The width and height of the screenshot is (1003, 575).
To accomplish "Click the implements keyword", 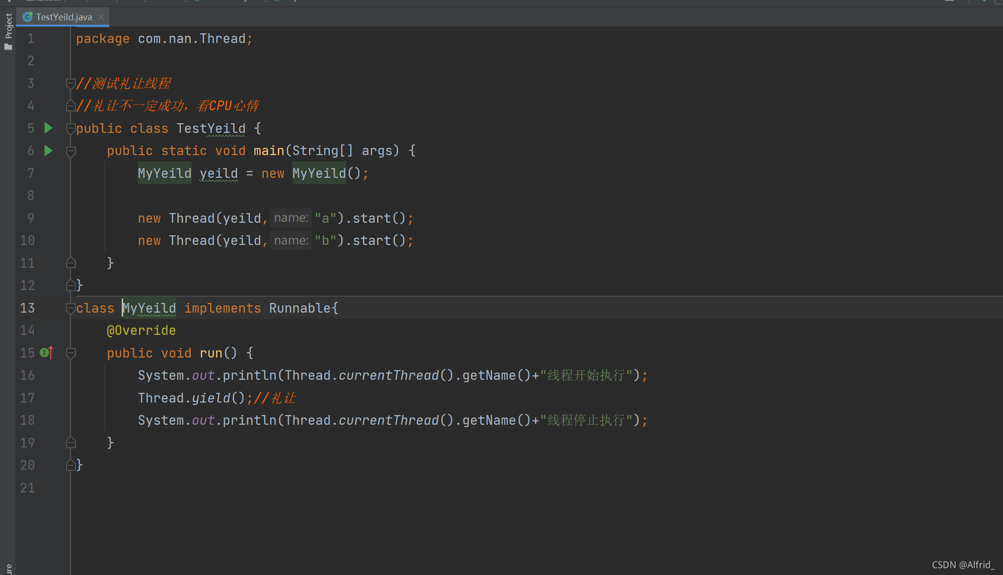I will click(x=223, y=308).
